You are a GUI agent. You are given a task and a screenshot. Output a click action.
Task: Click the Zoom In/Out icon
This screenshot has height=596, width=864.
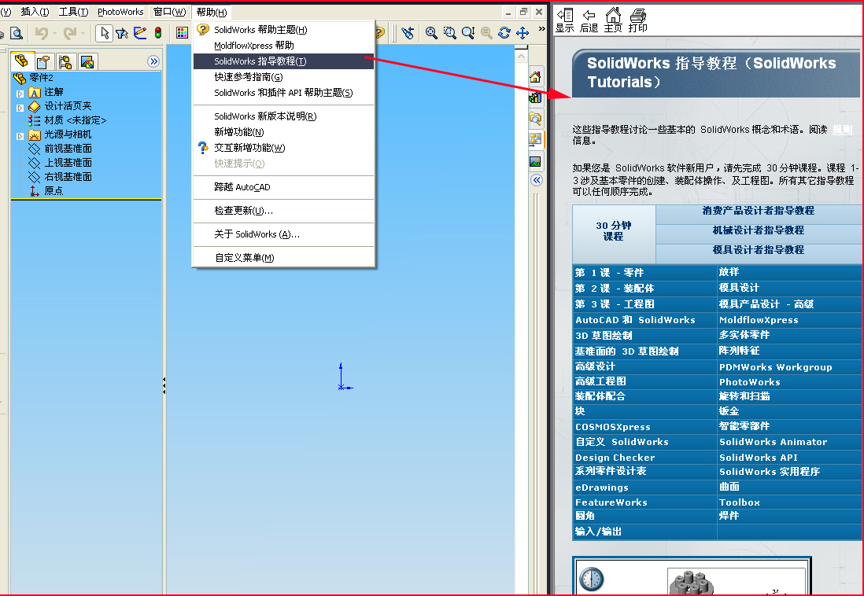click(468, 33)
